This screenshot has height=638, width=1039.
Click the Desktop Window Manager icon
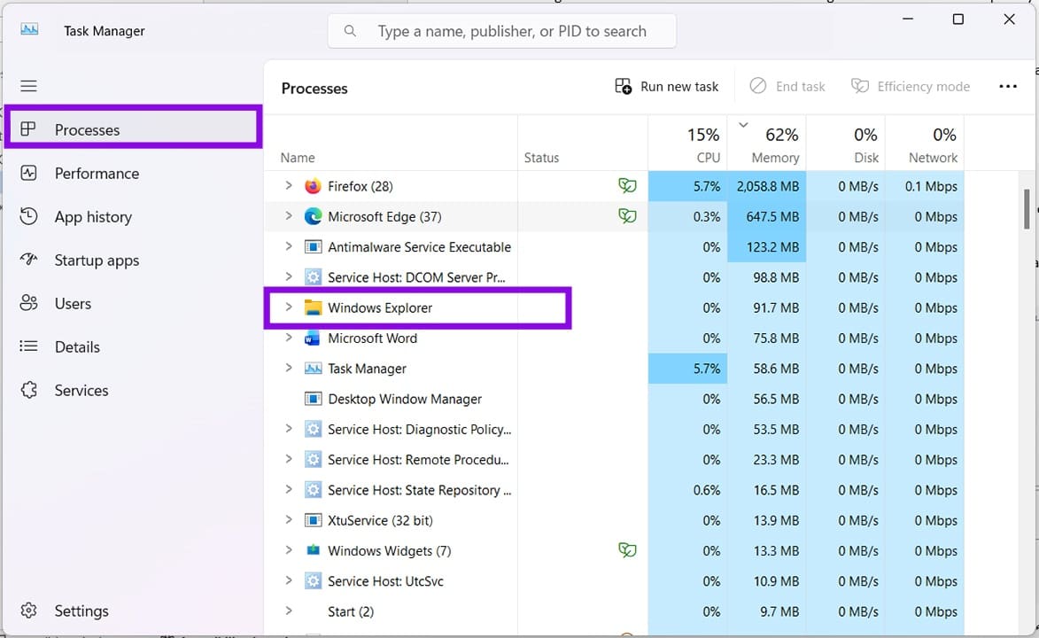[313, 400]
